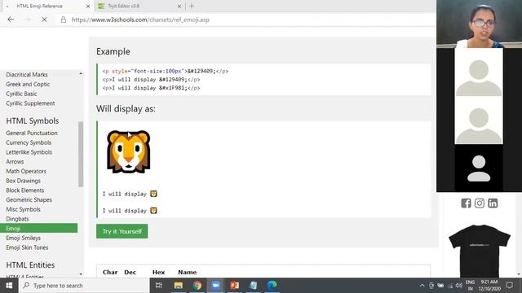Screen dimensions: 522x293
Task: Open the Facebook icon link
Action: point(466,203)
